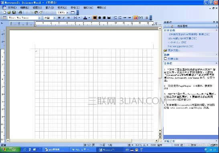Click the indent marker on the horizontal ruler
Viewport: 219px width, 153px height.
pos(35,24)
